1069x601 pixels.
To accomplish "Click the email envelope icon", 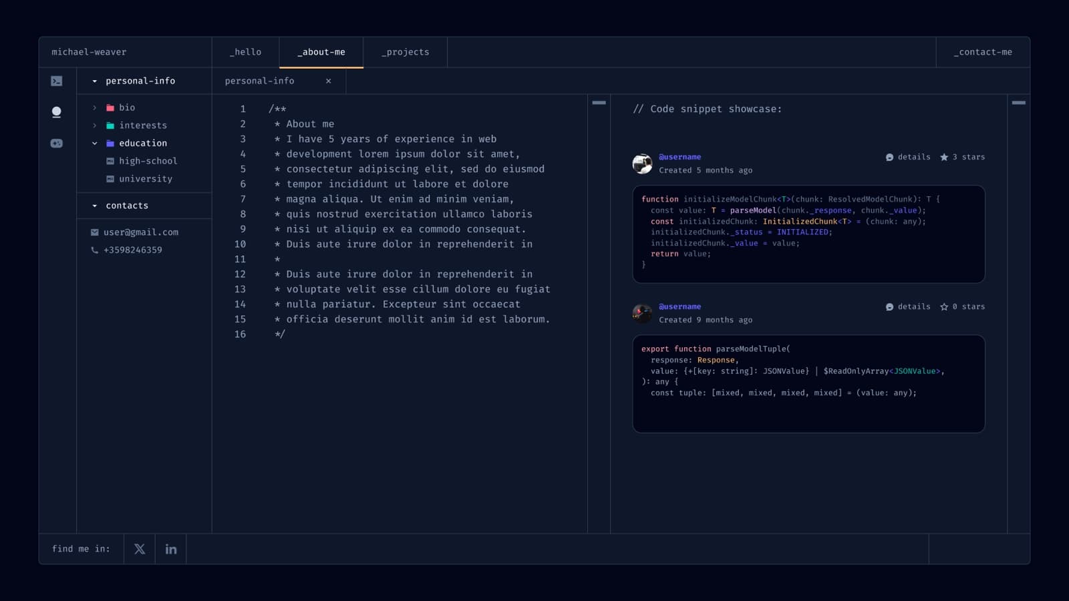I will click(94, 232).
